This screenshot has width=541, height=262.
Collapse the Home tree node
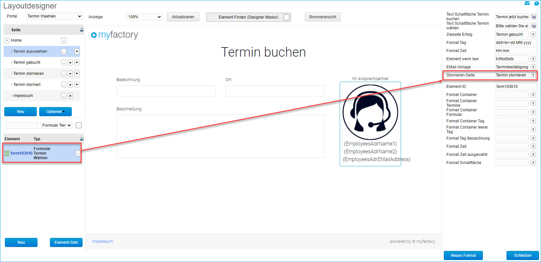[7, 40]
